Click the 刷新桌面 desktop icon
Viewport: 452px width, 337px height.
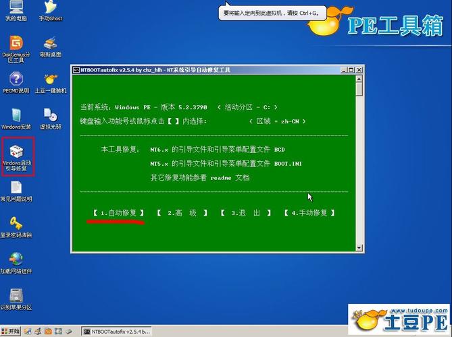point(50,44)
